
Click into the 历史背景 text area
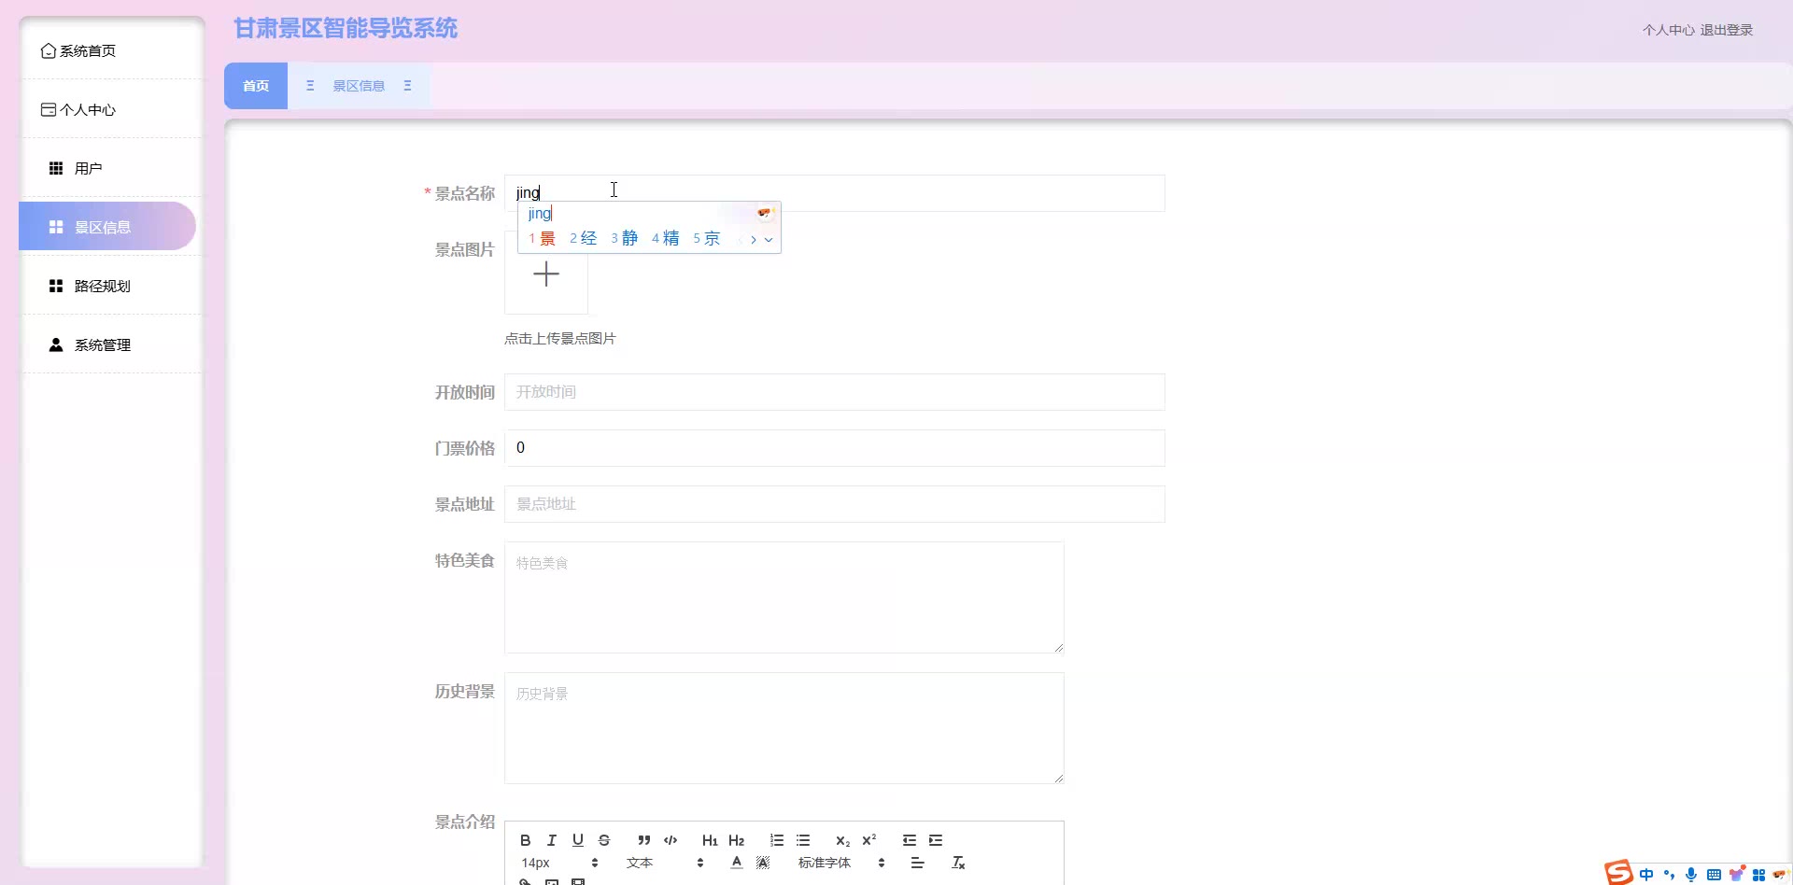click(784, 728)
